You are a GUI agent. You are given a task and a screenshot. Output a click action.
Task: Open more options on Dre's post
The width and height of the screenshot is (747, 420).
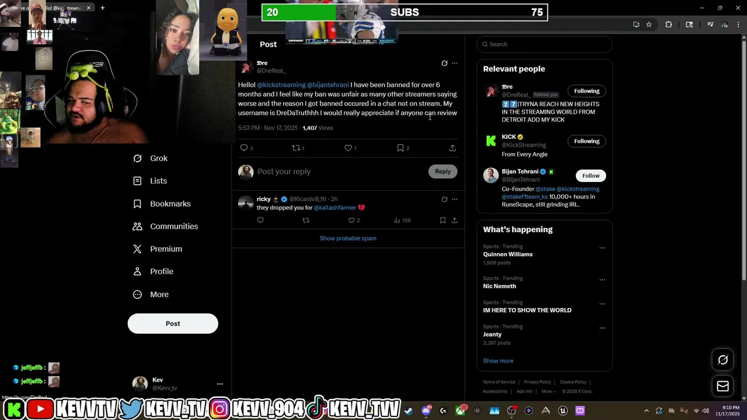click(455, 63)
